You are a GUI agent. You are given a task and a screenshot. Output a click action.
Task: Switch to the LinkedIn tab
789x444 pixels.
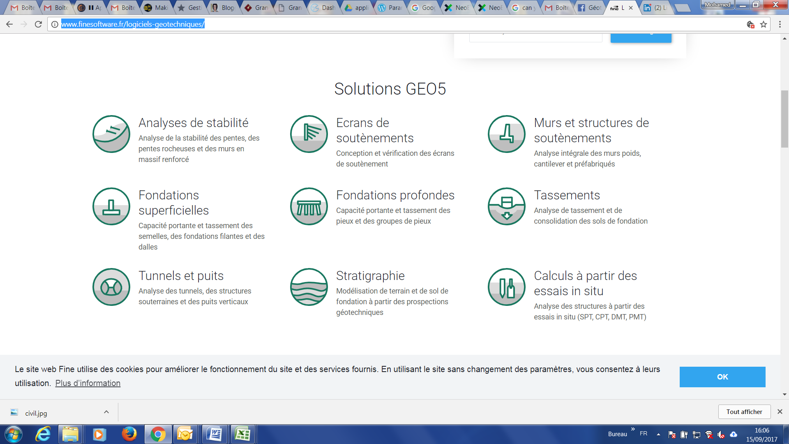(656, 8)
